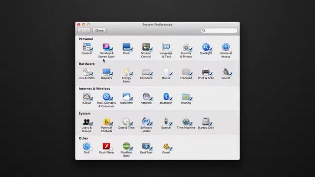Uncheck the Bluetooth pane checkbox
Image resolution: width=315 pixels, height=177 pixels.
171,99
